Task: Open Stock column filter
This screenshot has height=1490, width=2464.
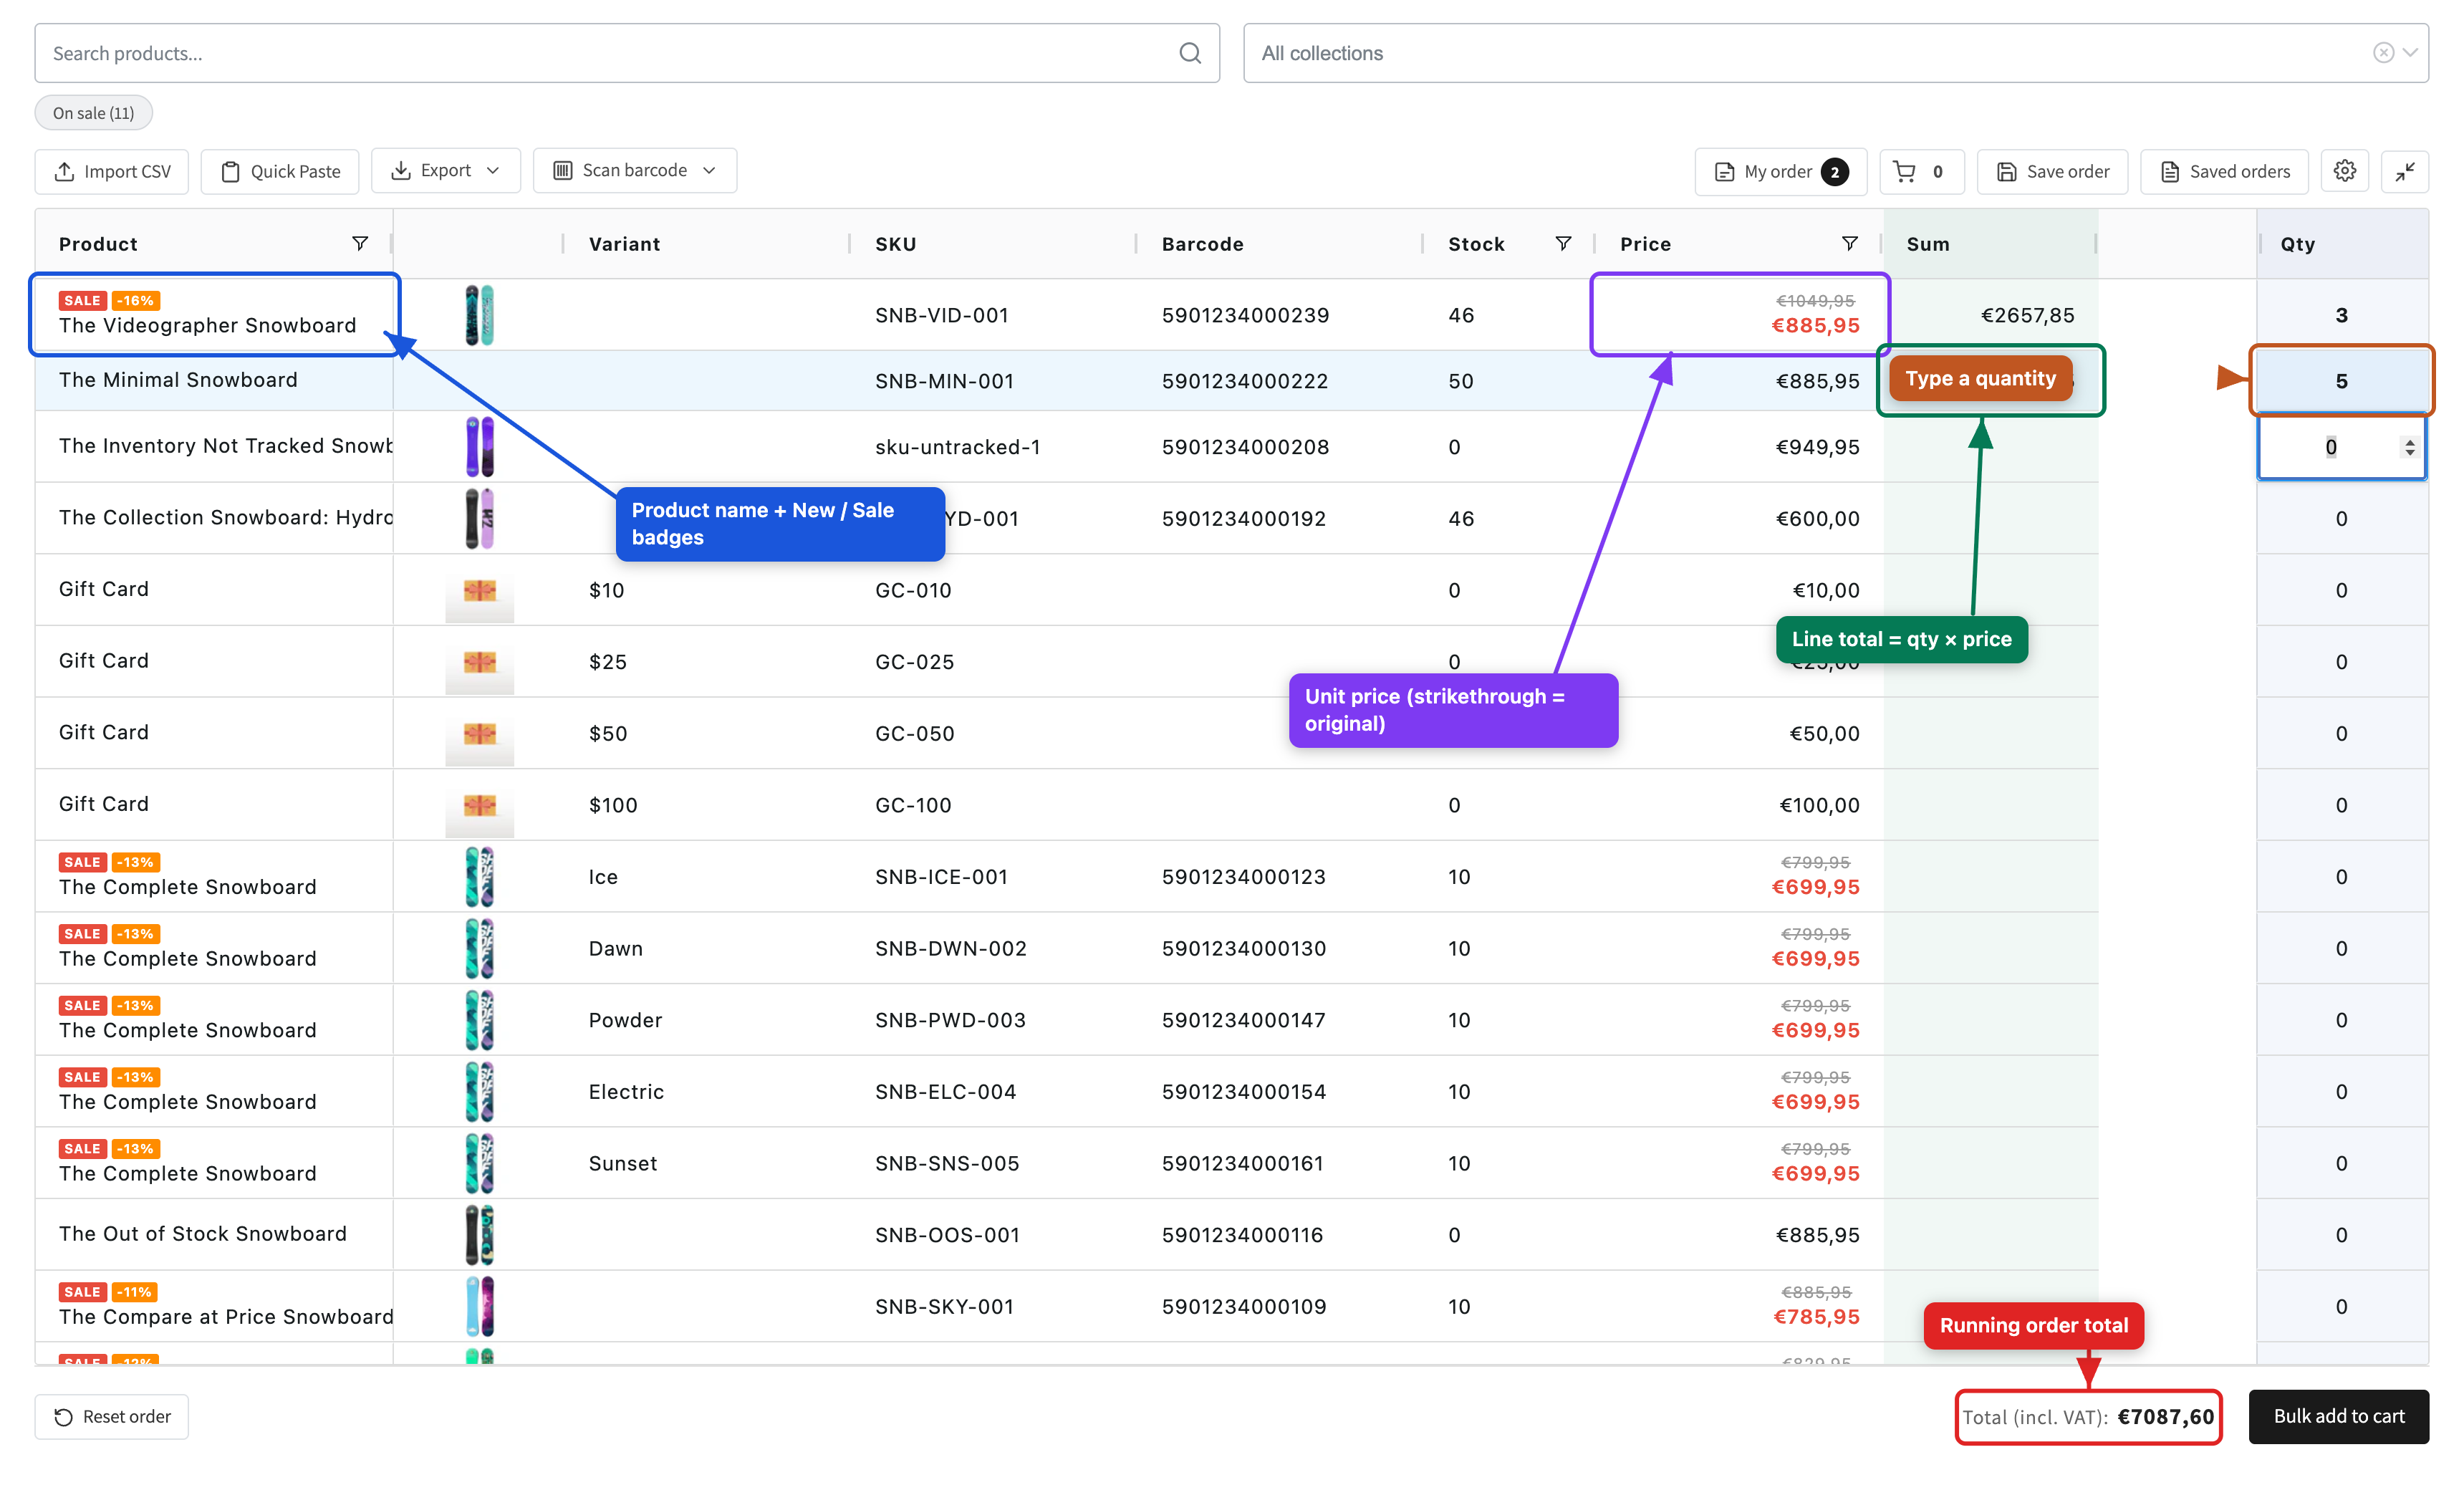Action: tap(1563, 243)
